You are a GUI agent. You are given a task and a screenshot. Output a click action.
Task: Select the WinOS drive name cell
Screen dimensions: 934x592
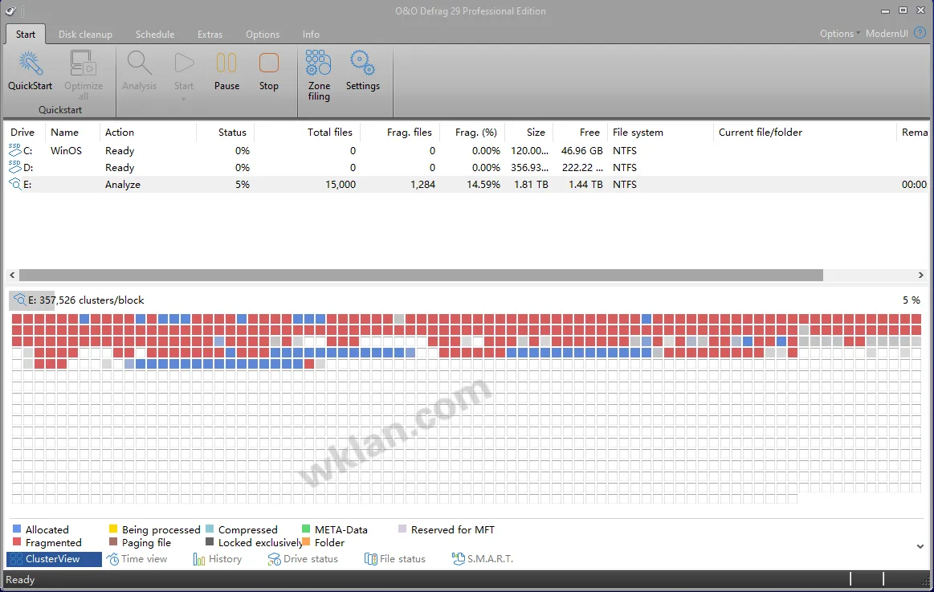[x=66, y=151]
